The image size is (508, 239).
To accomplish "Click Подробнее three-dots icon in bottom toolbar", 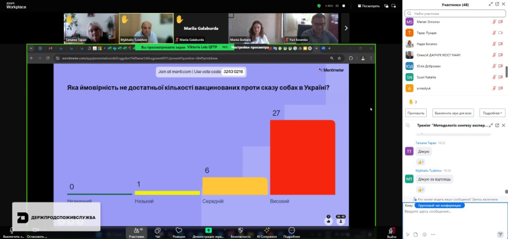I will 292,230.
